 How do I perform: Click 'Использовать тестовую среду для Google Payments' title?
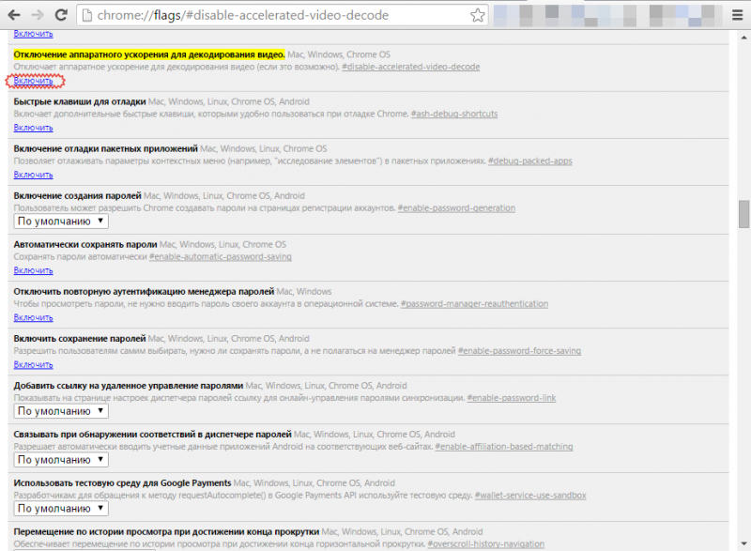(x=122, y=483)
